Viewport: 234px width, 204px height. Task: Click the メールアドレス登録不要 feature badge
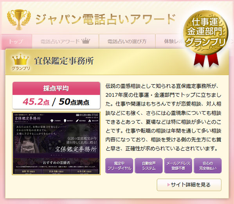[178, 166]
